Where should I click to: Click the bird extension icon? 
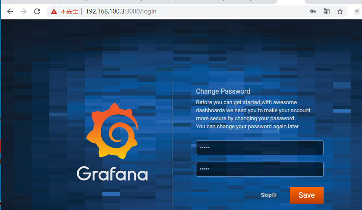[x=357, y=11]
